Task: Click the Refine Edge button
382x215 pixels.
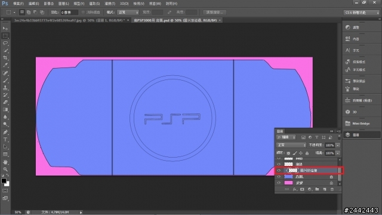Action: click(x=214, y=12)
